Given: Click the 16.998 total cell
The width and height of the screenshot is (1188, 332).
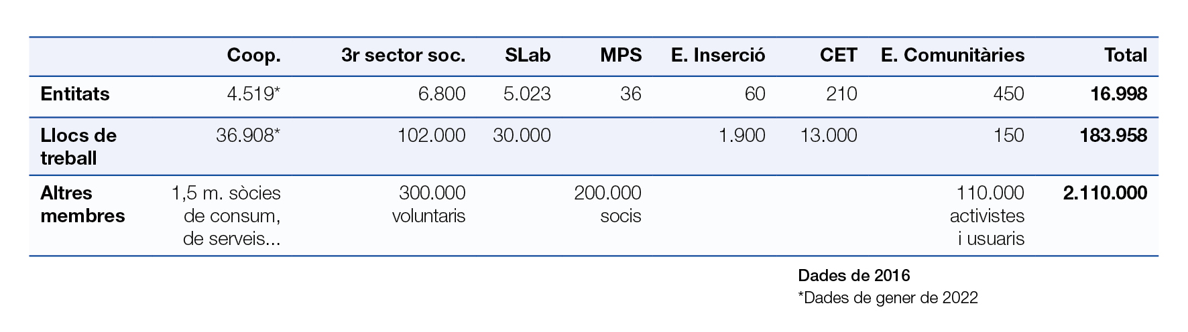Looking at the screenshot, I should [1119, 94].
